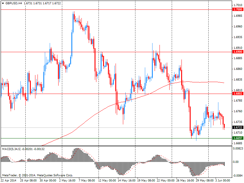
Task: Click the 7 May 08:00 time label
Action: click(87, 181)
